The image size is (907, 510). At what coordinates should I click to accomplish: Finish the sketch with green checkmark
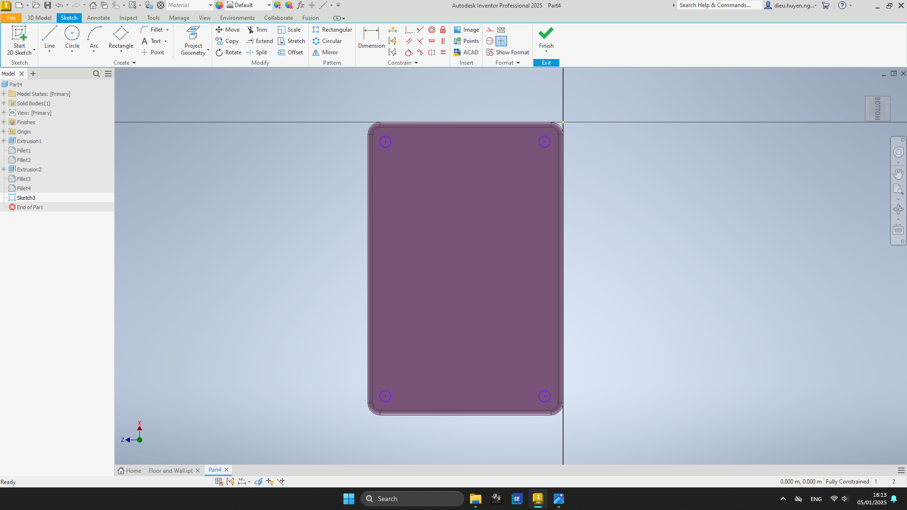[546, 38]
